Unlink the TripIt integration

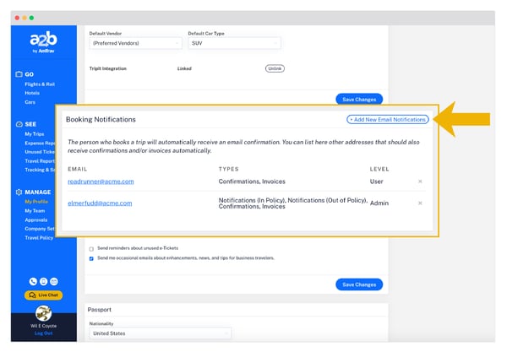275,68
